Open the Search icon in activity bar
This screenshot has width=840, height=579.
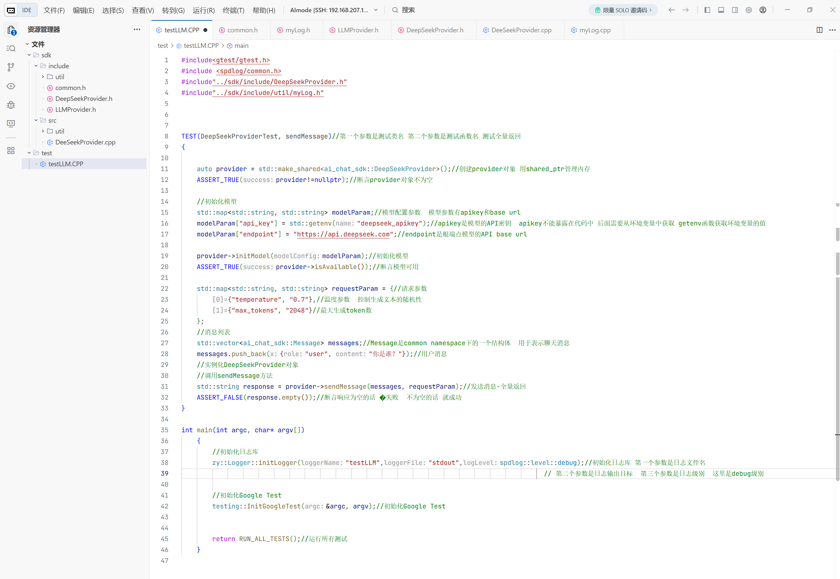[x=11, y=48]
